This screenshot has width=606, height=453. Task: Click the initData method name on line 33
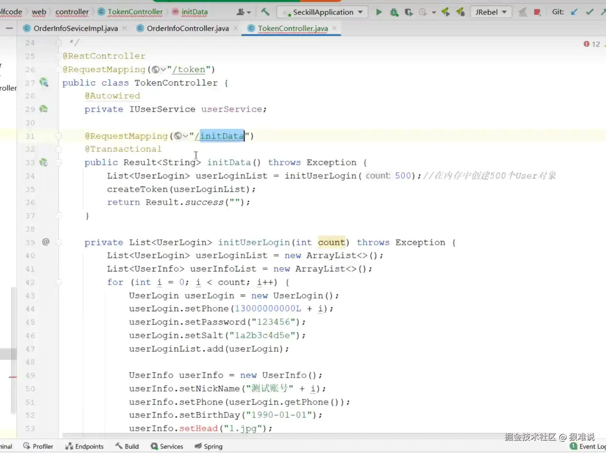click(229, 162)
